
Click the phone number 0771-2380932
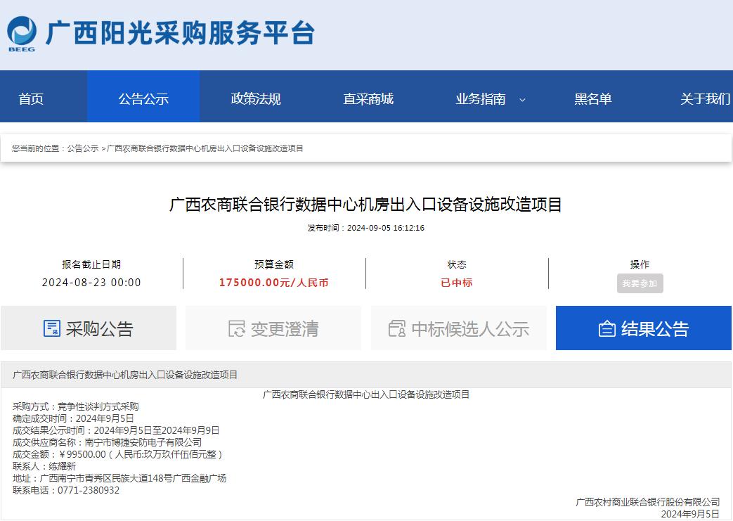89,491
